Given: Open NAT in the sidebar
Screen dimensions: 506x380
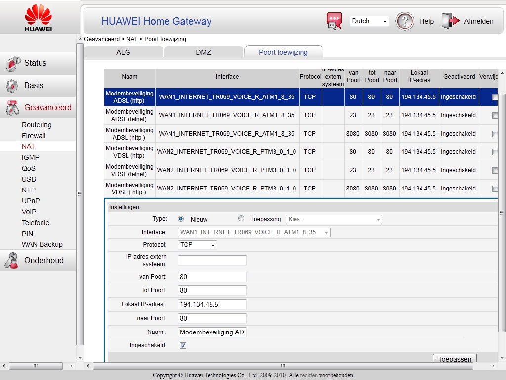Looking at the screenshot, I should click(28, 146).
